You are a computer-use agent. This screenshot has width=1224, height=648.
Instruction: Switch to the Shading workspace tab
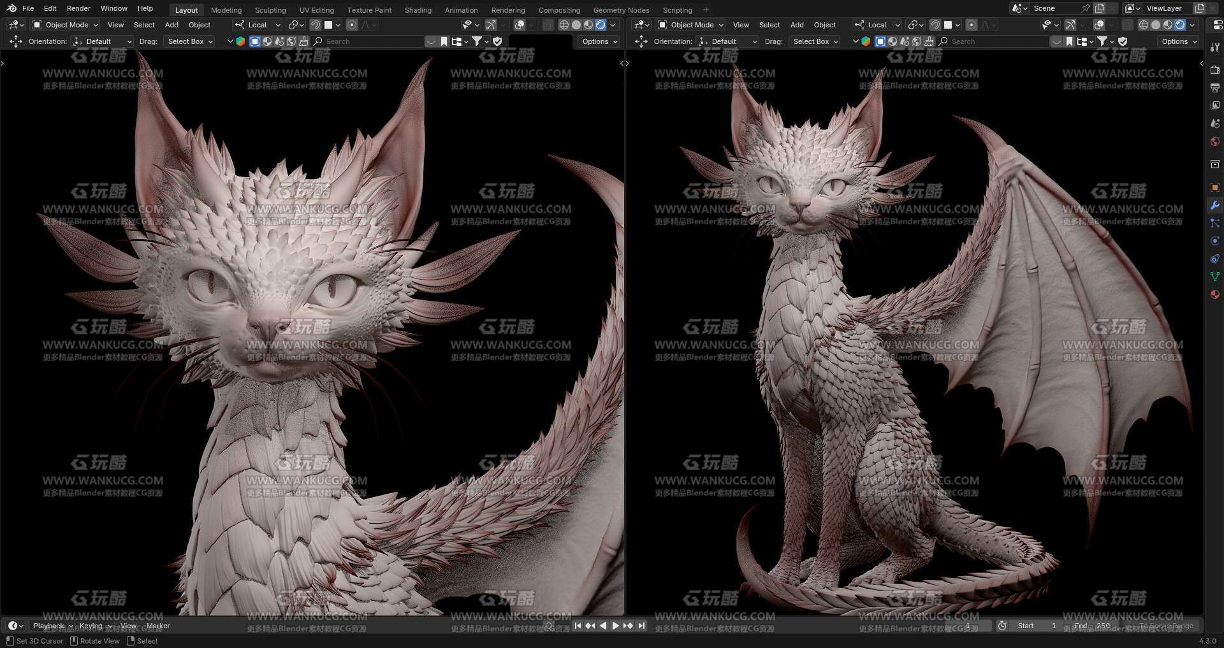click(x=418, y=10)
